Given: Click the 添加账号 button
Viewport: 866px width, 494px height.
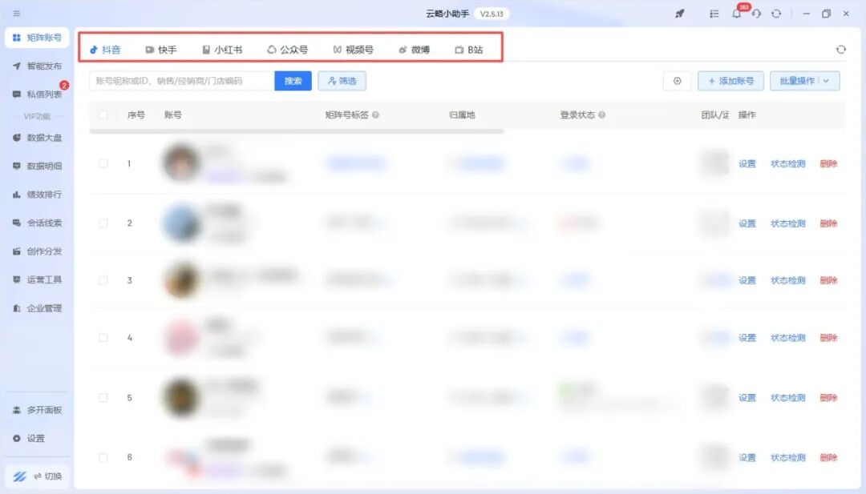Looking at the screenshot, I should coord(730,81).
